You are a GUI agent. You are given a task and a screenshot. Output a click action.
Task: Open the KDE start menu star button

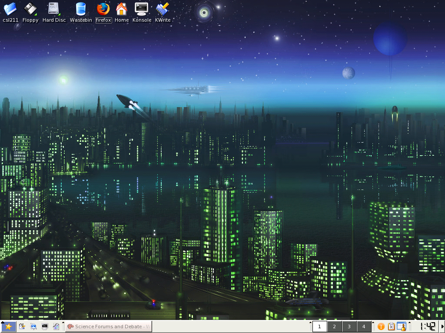[x=8, y=326]
